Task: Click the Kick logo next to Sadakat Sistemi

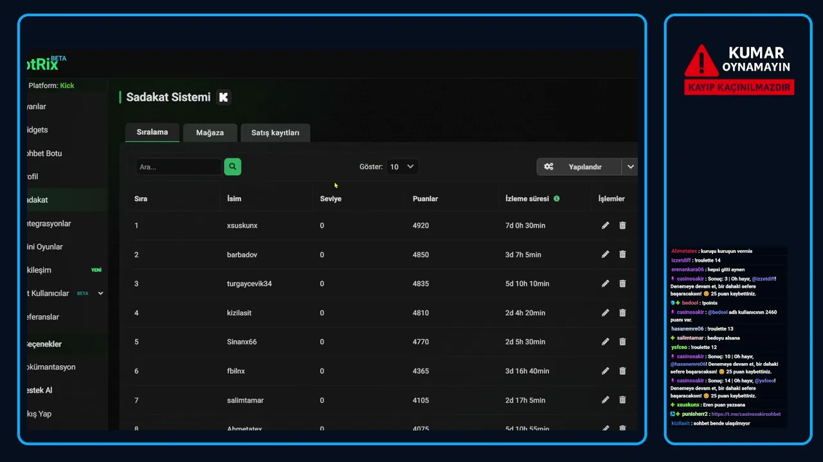Action: (224, 98)
